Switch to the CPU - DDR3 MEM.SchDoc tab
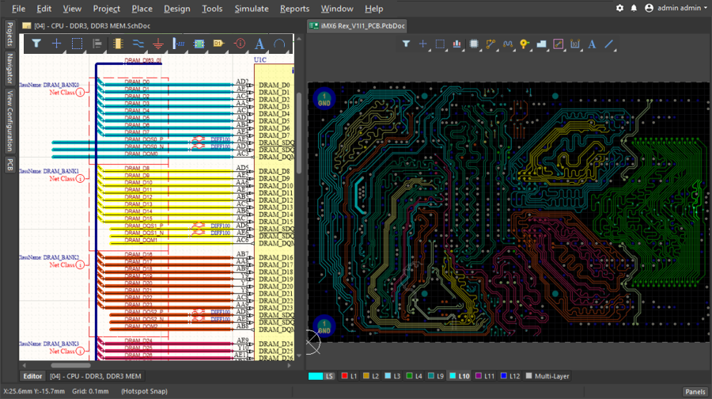712x399 pixels. (86, 26)
